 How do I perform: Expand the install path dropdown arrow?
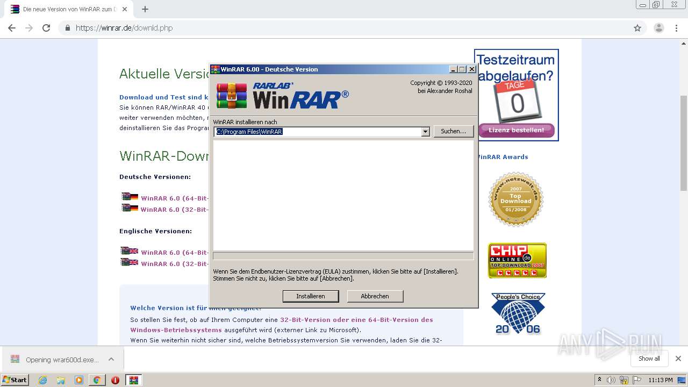(x=425, y=132)
